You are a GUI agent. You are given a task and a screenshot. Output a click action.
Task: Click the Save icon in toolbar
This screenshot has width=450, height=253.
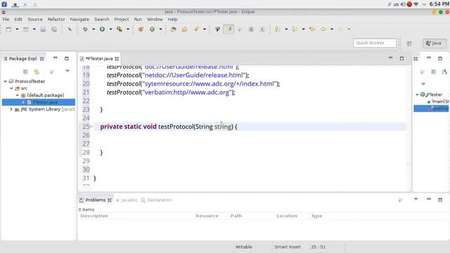[43, 30]
